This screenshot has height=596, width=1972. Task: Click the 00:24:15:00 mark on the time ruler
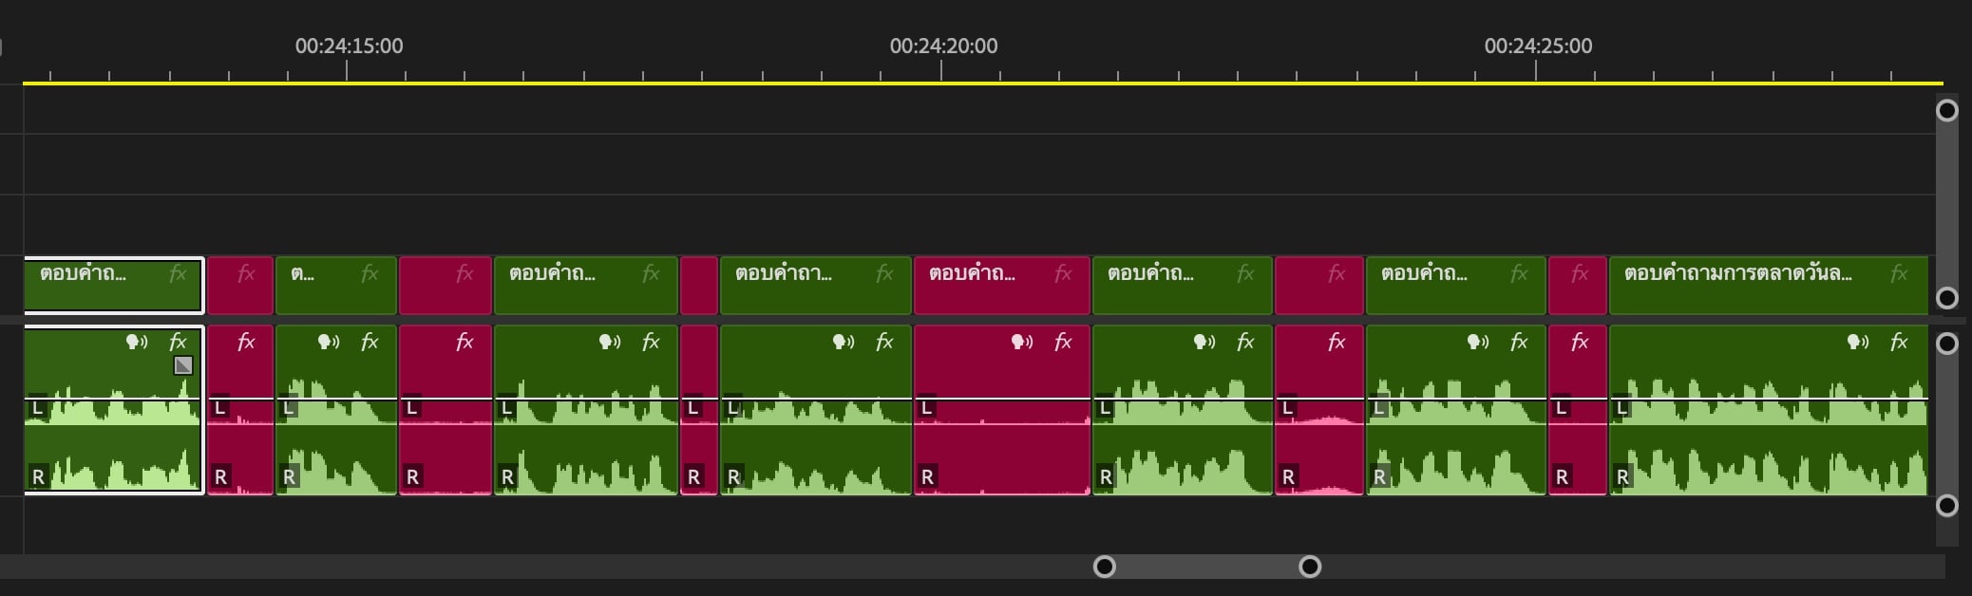click(348, 47)
